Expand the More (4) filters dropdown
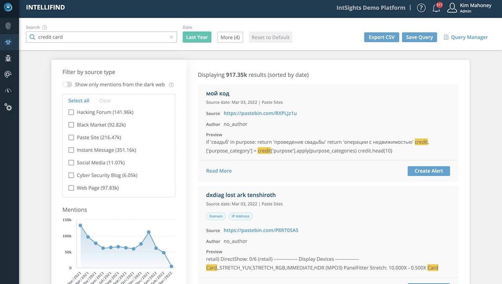This screenshot has width=502, height=284. coord(230,37)
